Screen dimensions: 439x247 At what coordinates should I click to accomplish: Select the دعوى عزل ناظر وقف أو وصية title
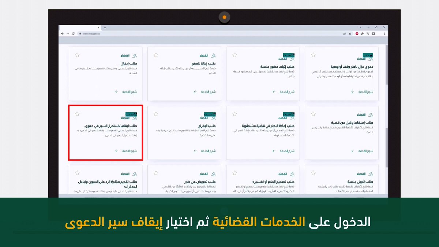[x=352, y=67]
